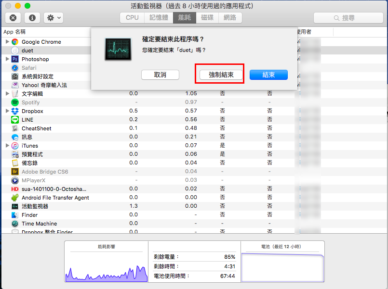Click the 67:44 電池使用時間 value
This screenshot has height=289, width=388.
point(227,276)
